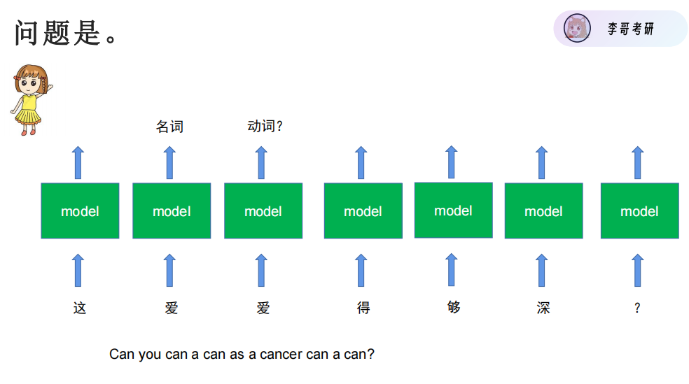The width and height of the screenshot is (689, 384).
Task: Select the green model box above 这
Action: [80, 211]
